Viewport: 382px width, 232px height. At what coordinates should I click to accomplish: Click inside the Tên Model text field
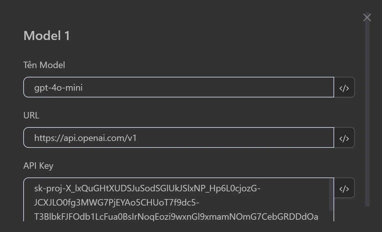click(178, 87)
